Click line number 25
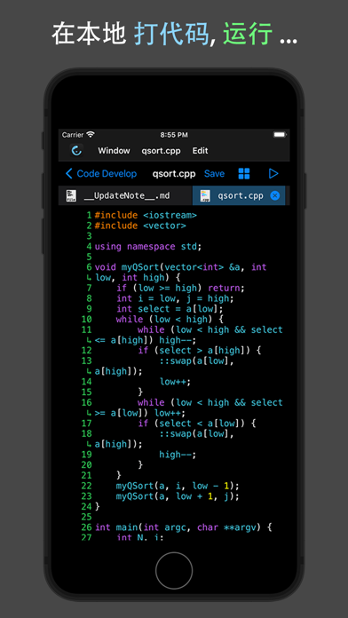 (86, 517)
